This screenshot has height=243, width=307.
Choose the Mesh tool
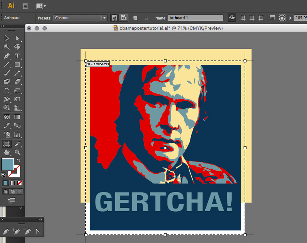[x=7, y=117]
